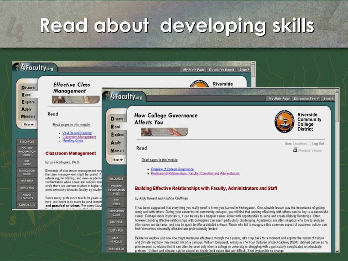This screenshot has width=348, height=261.
Task: Click 'by Lisa Rodriguez, Ph.D.' byline
Action: click(x=63, y=162)
